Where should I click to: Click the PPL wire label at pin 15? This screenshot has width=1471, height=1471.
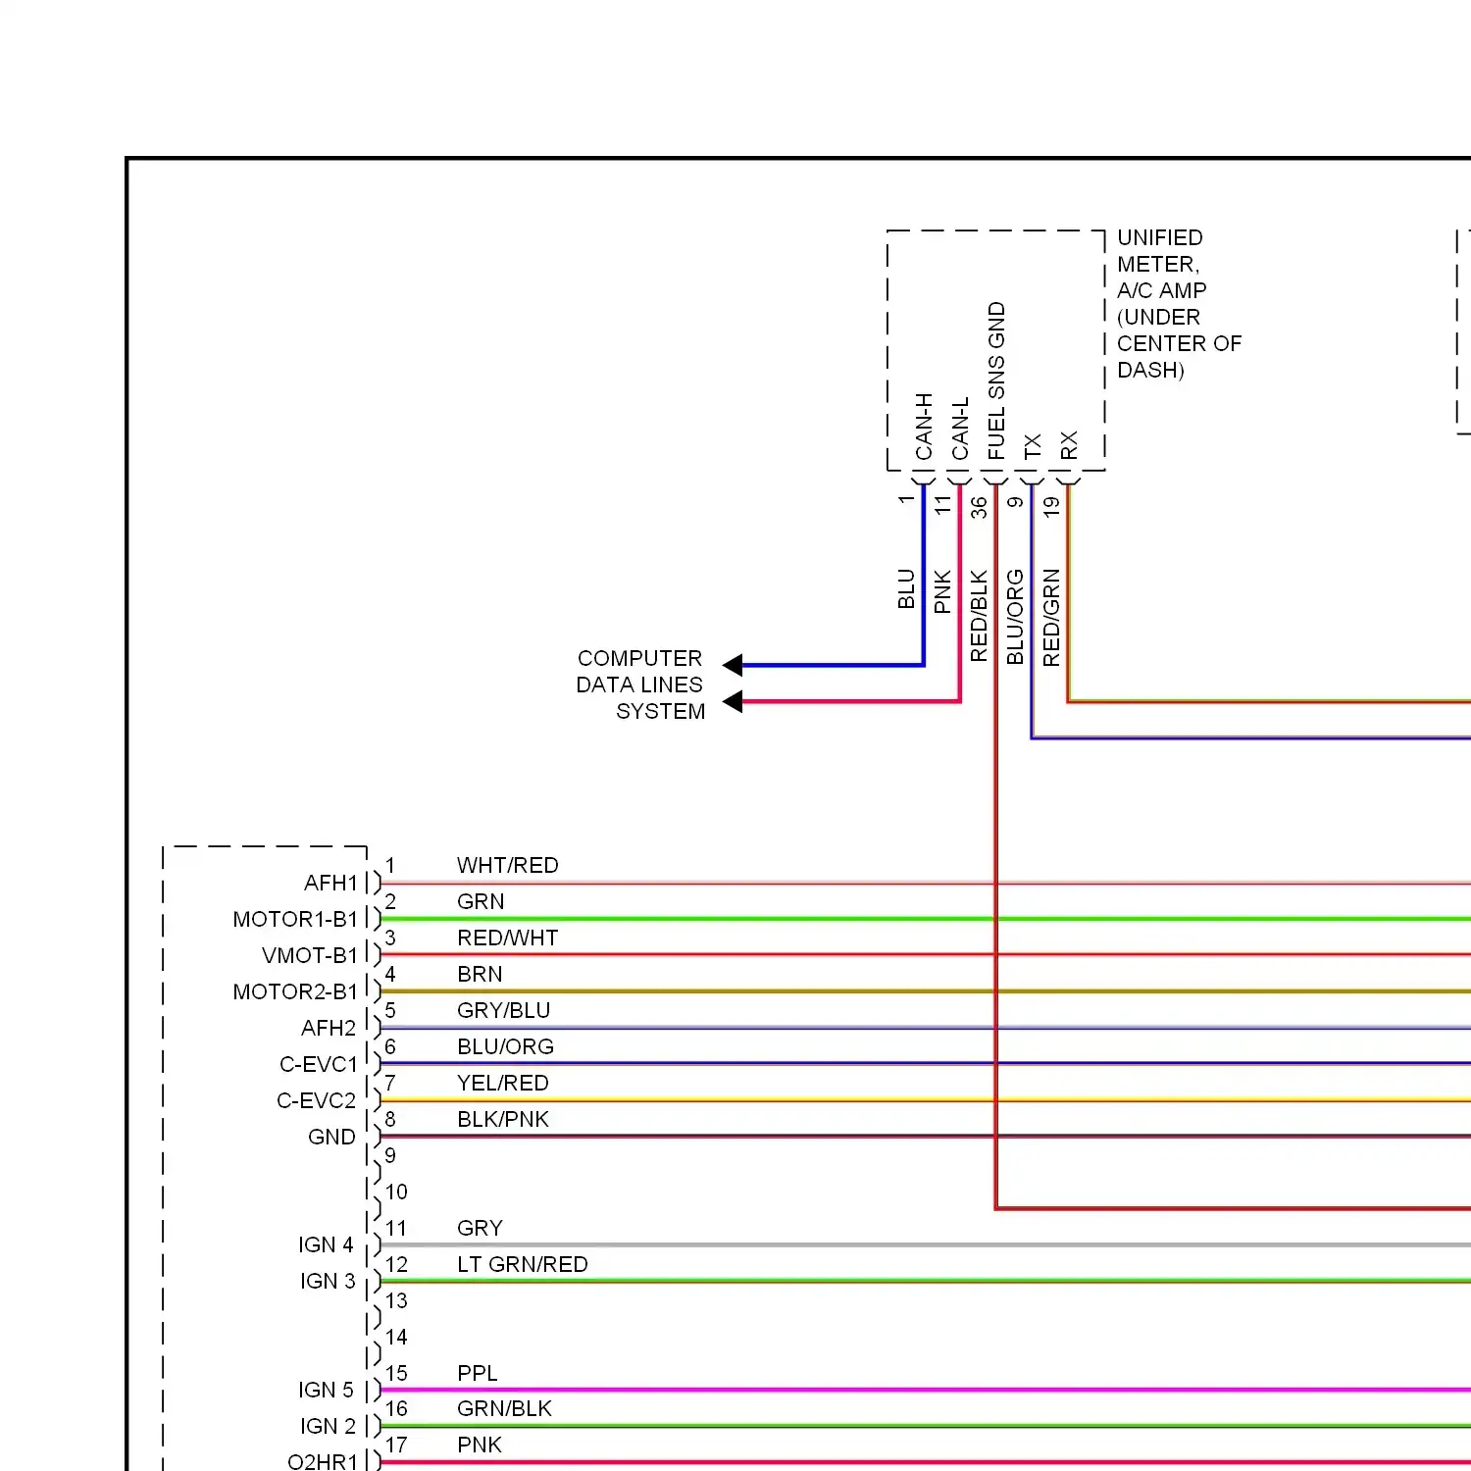[x=477, y=1373]
